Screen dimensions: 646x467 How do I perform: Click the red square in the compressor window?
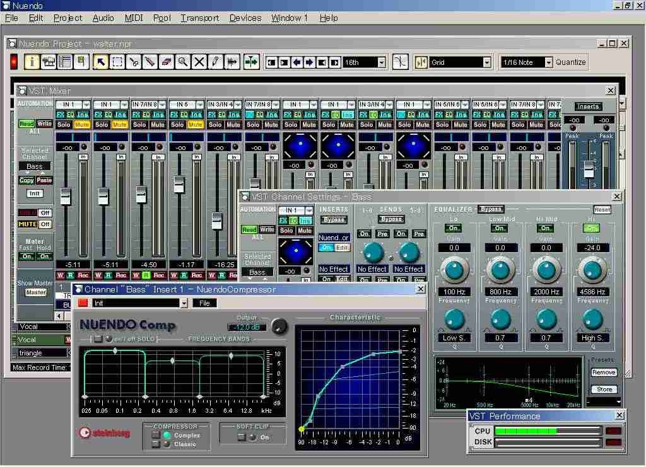coord(83,303)
